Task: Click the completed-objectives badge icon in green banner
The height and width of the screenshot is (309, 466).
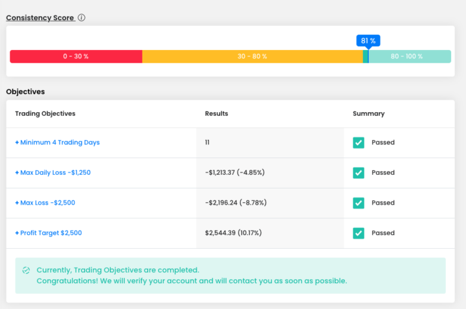Action: [26, 270]
